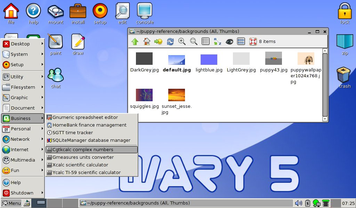Open ROX-Filer help via the lifesaver icon

[x=253, y=41]
